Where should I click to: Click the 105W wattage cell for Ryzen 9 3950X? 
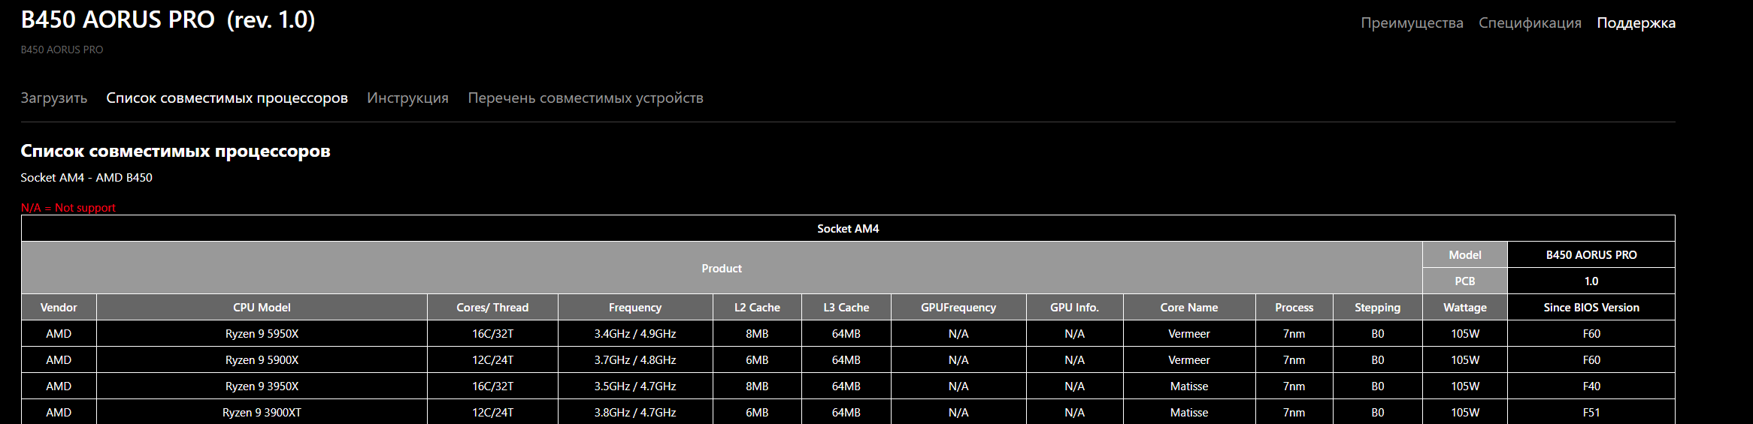tap(1464, 386)
